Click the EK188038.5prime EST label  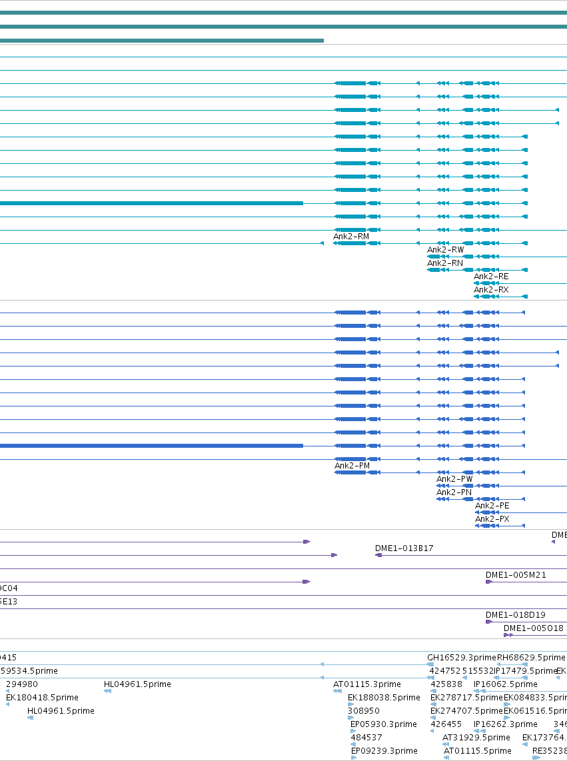pyautogui.click(x=384, y=698)
